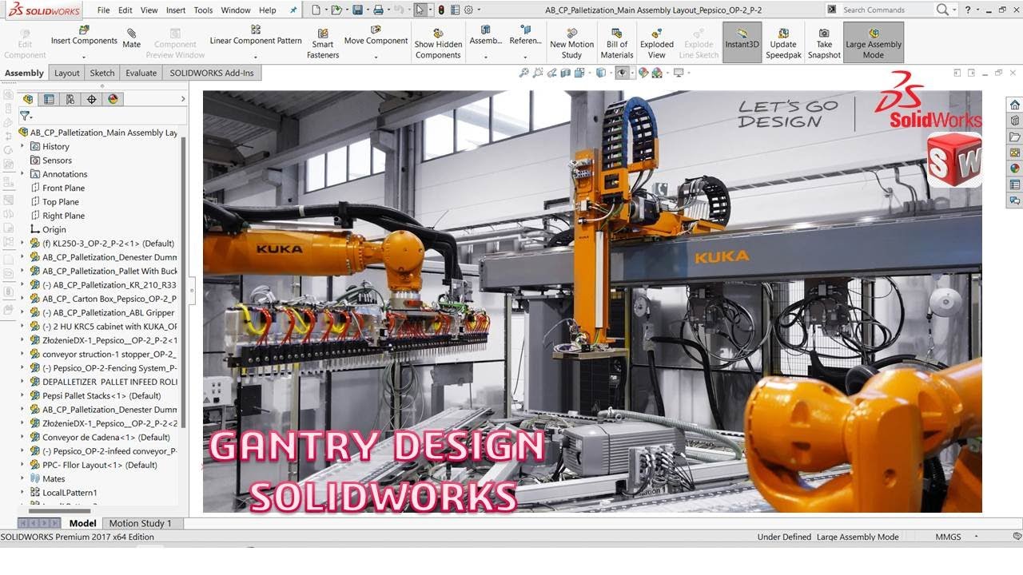Open MMGS unit system in status bar

click(949, 537)
